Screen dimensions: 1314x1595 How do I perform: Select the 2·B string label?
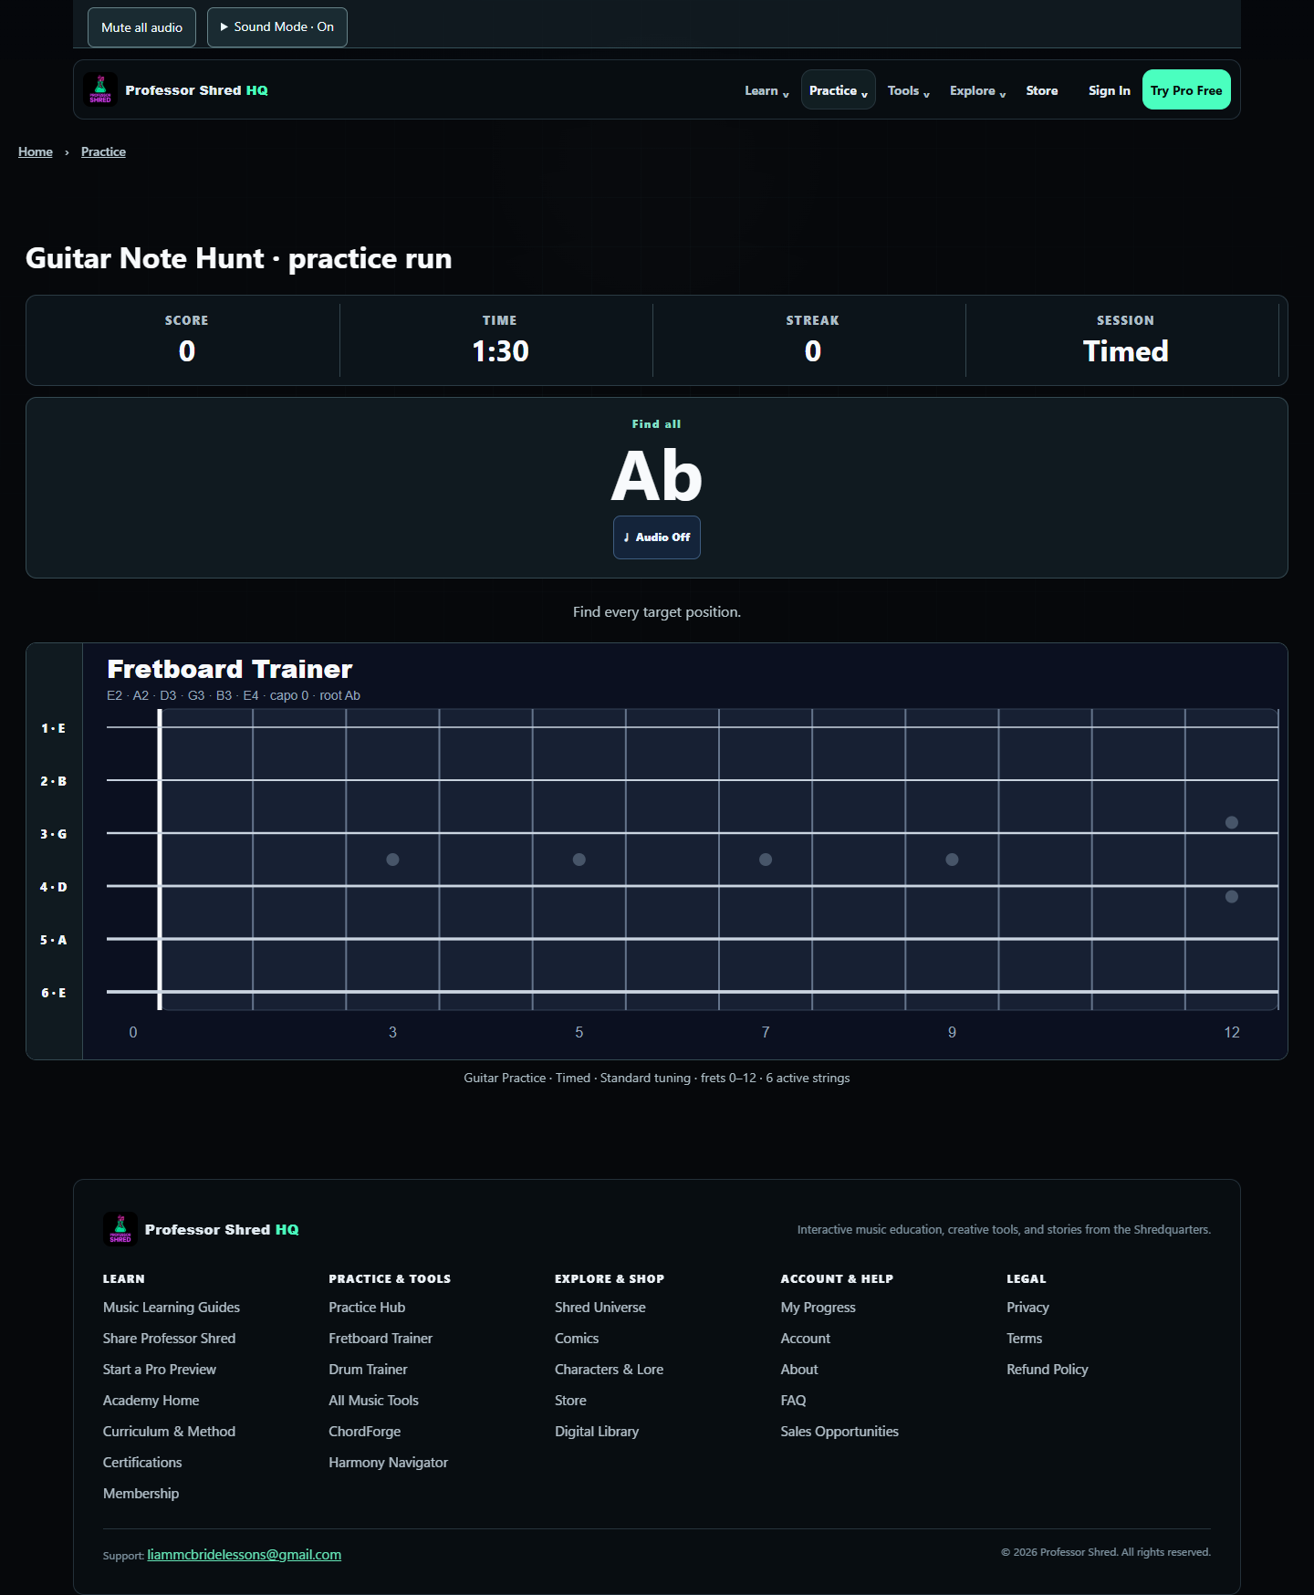tap(54, 781)
